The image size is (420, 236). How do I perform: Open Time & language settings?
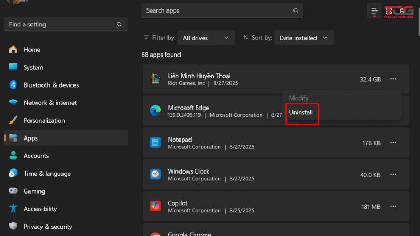47,174
